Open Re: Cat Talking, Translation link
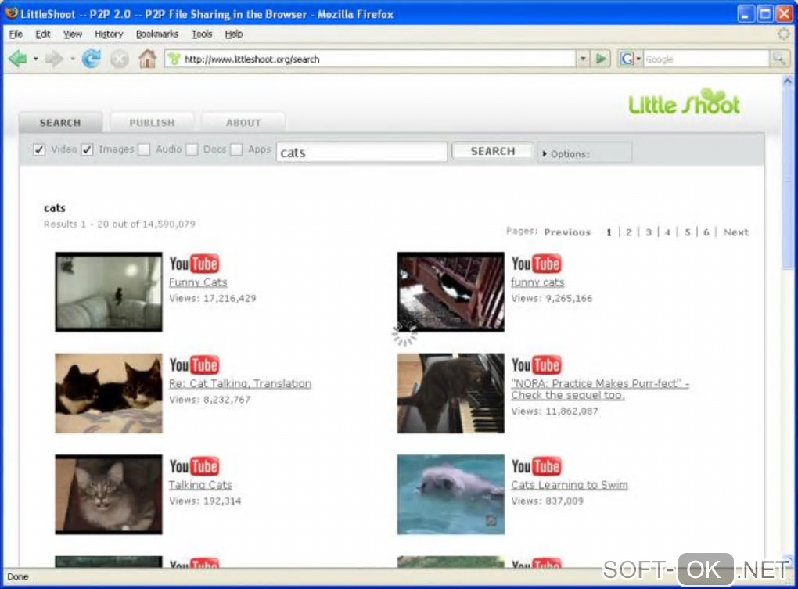The image size is (798, 589). [240, 383]
